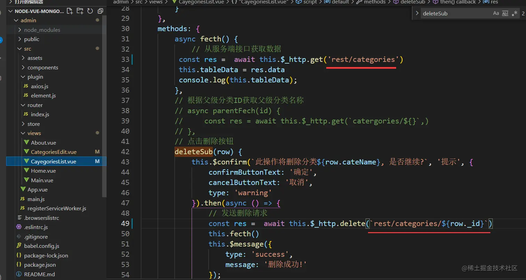Toggle Match Whole Word in the find box

(x=505, y=14)
